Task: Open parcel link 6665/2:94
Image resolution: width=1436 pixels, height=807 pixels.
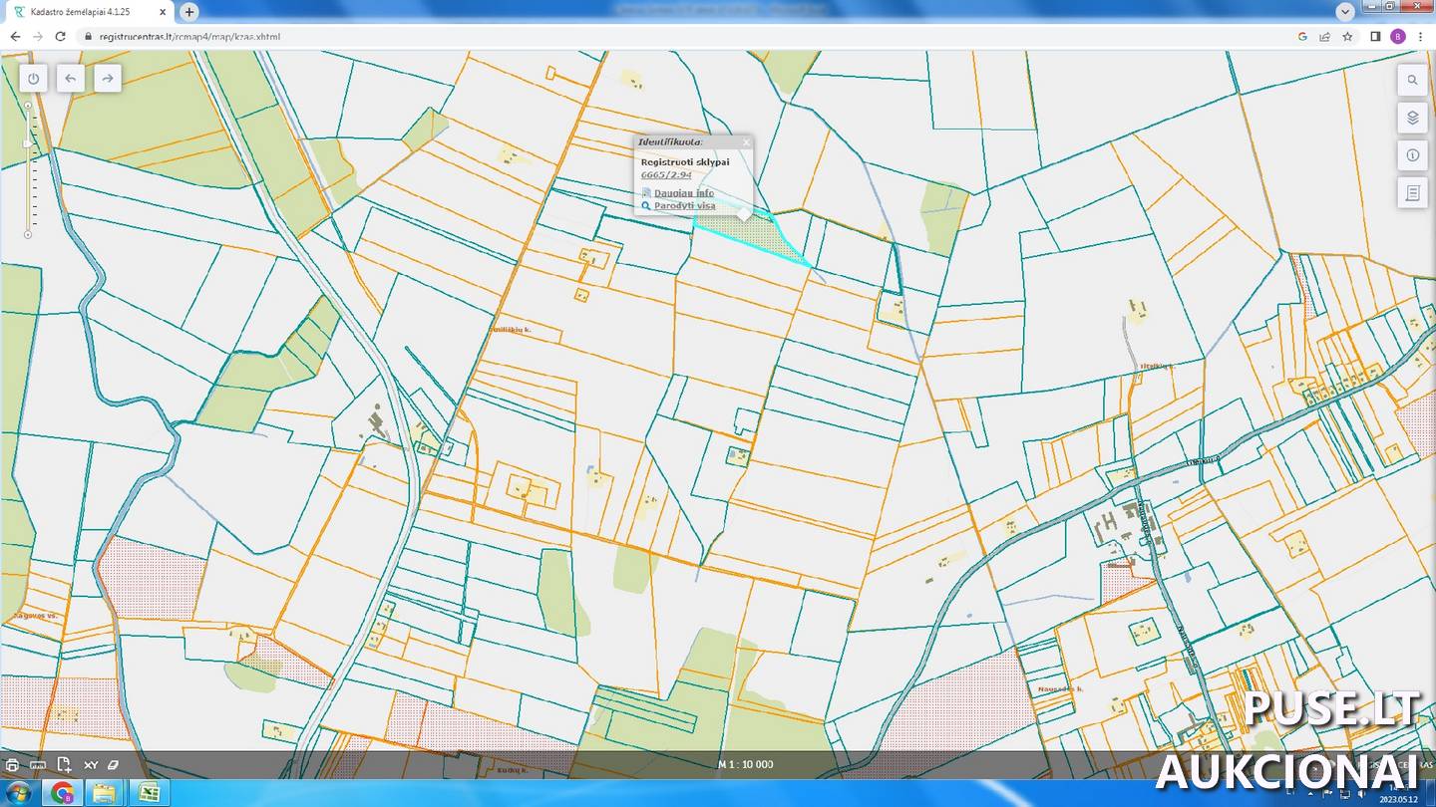Action: pos(665,175)
